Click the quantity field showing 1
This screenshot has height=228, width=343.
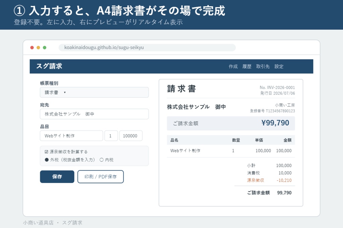[x=111, y=136]
